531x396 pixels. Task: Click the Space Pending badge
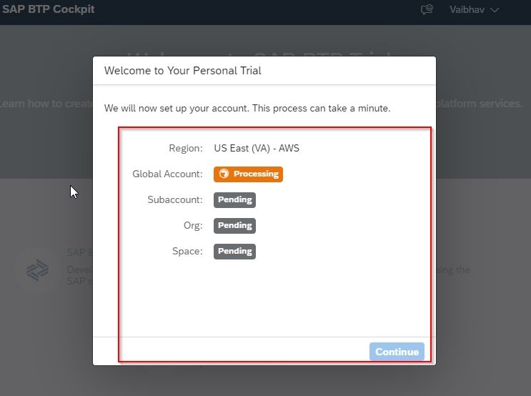coord(234,252)
